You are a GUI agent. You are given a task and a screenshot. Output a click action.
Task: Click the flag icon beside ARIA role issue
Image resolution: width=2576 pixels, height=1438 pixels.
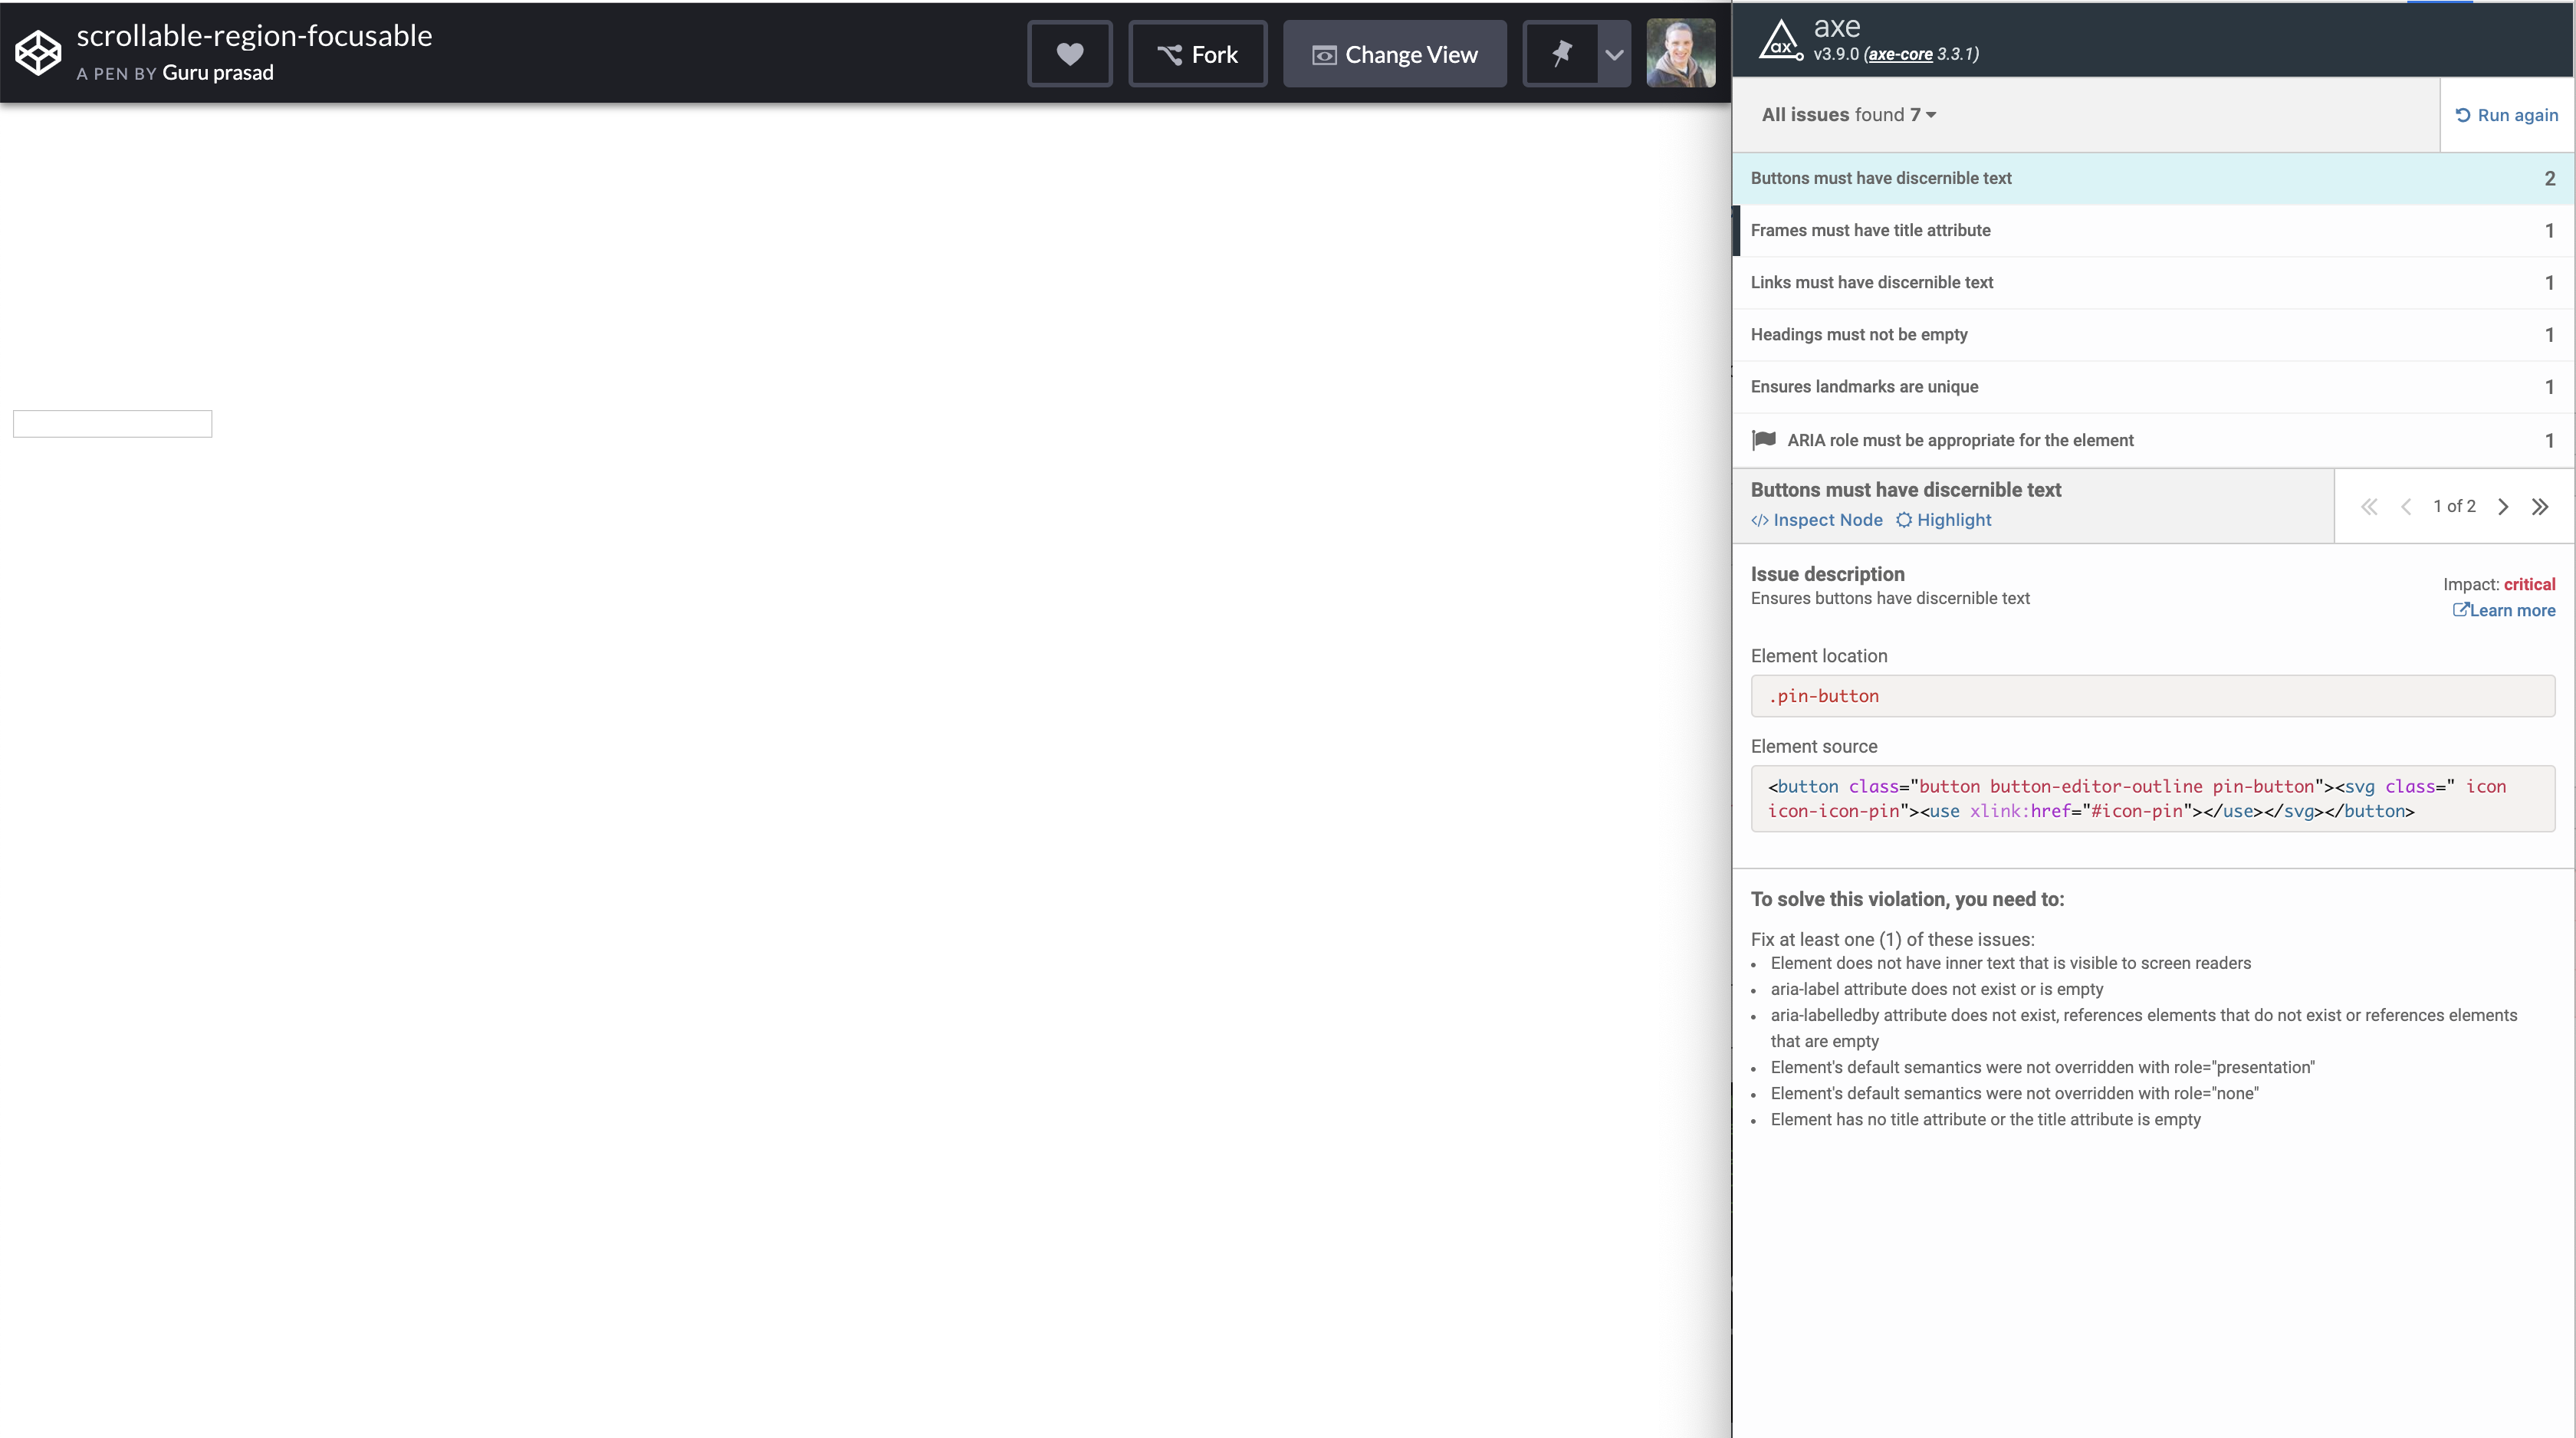point(1764,440)
